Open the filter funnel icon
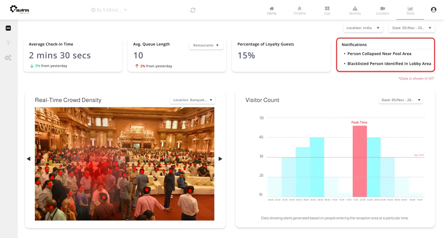This screenshot has height=238, width=444. [x=8, y=43]
